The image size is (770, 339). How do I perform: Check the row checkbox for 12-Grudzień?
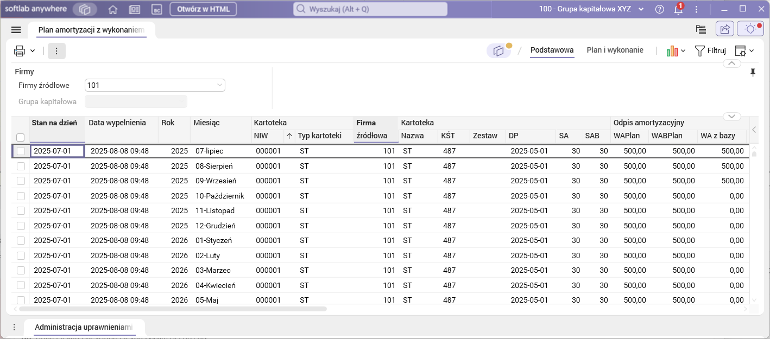21,226
